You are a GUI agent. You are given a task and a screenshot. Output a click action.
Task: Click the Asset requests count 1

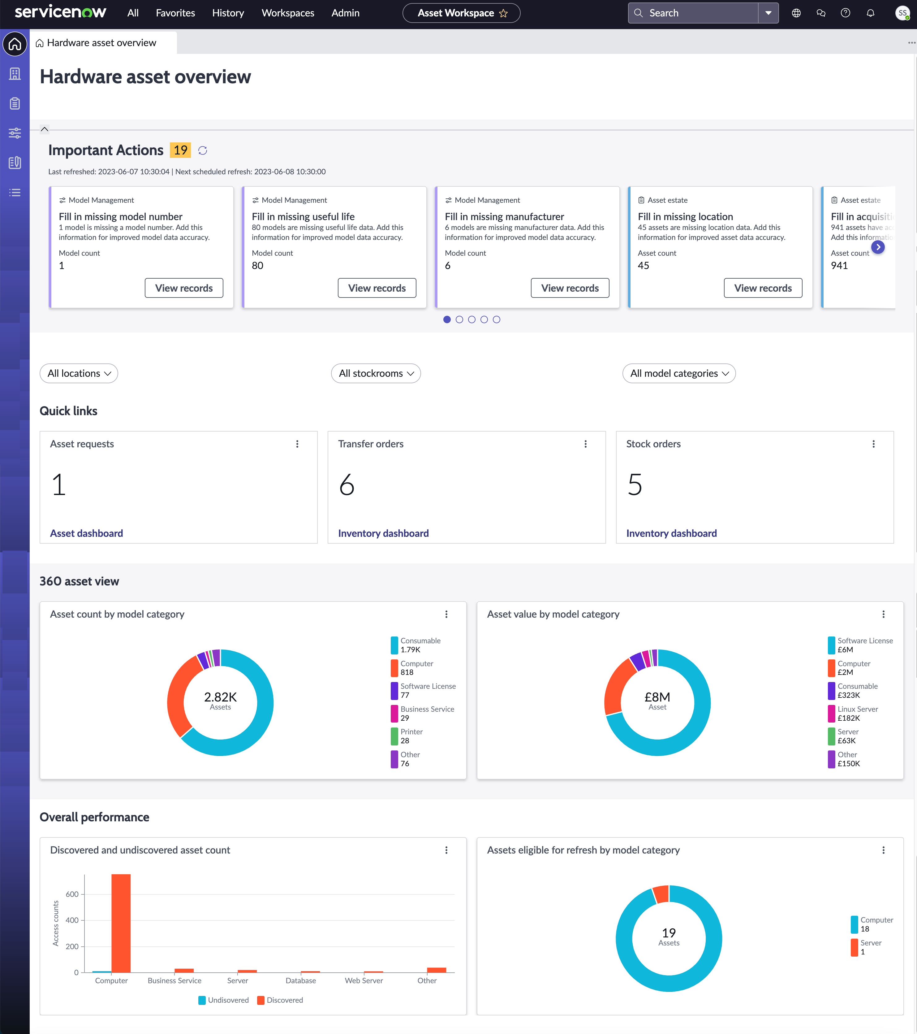[59, 484]
